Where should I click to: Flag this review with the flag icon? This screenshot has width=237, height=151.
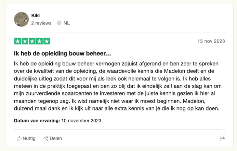[222, 138]
